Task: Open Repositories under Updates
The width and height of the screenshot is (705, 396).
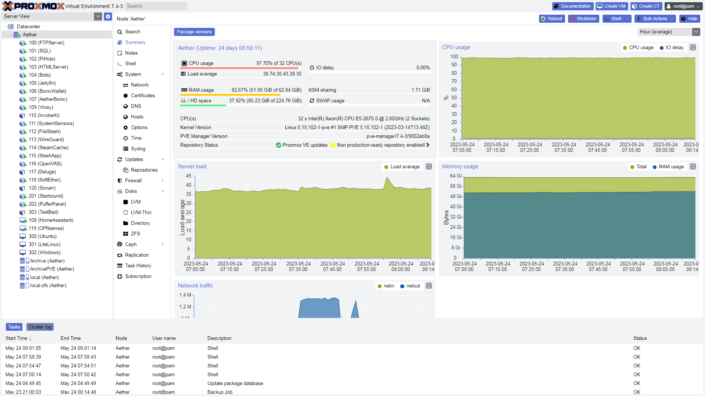Action: click(143, 170)
